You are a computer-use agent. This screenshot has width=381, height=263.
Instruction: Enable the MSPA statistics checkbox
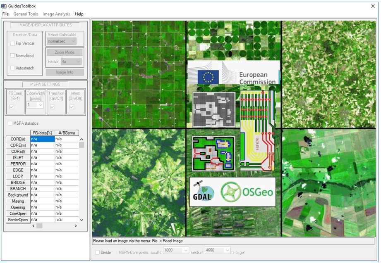(10, 123)
